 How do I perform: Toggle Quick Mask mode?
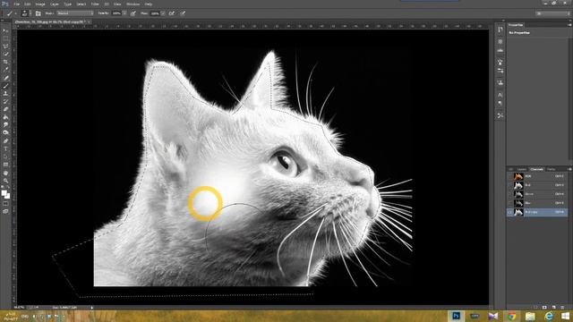tap(5, 204)
